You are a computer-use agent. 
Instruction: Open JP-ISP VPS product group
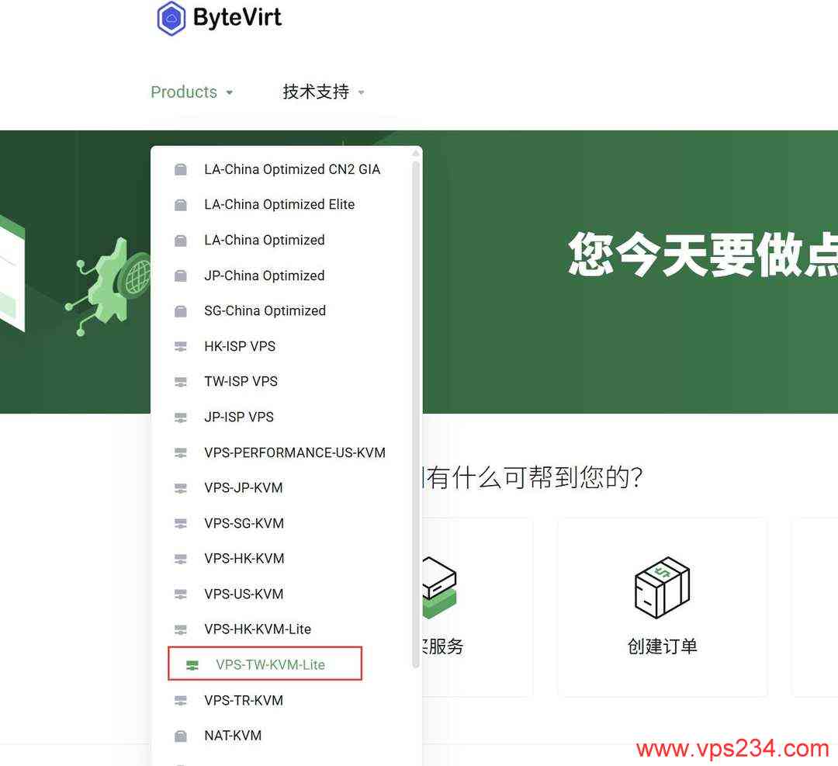pyautogui.click(x=238, y=417)
